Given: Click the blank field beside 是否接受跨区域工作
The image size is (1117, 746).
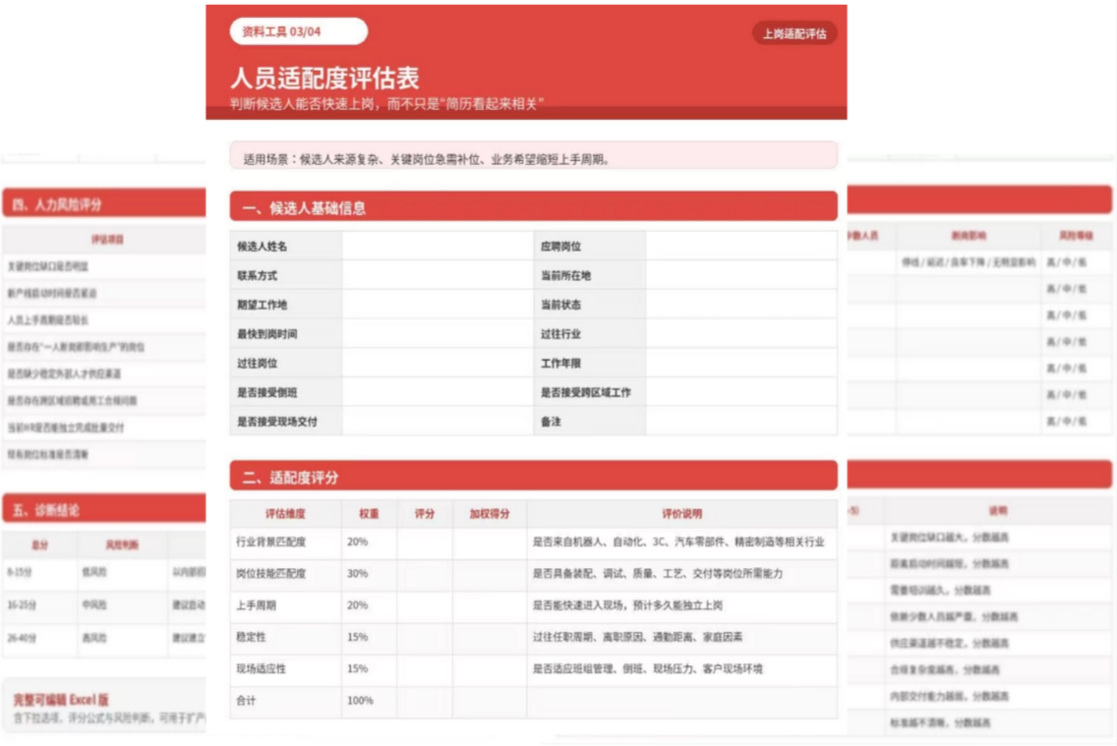Looking at the screenshot, I should [741, 392].
